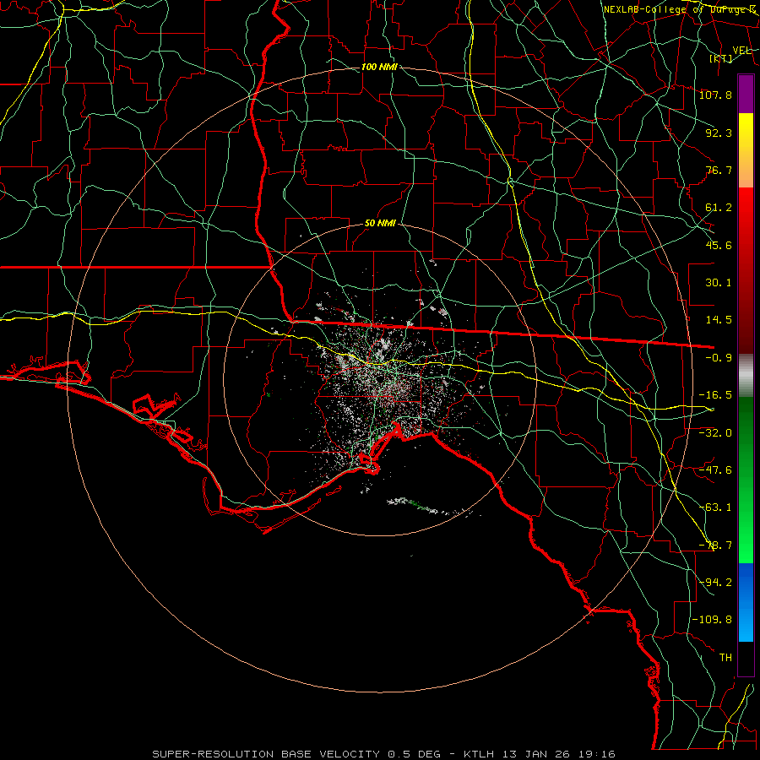Click the VEL label above the scale
Screen dimensions: 760x760
741,50
